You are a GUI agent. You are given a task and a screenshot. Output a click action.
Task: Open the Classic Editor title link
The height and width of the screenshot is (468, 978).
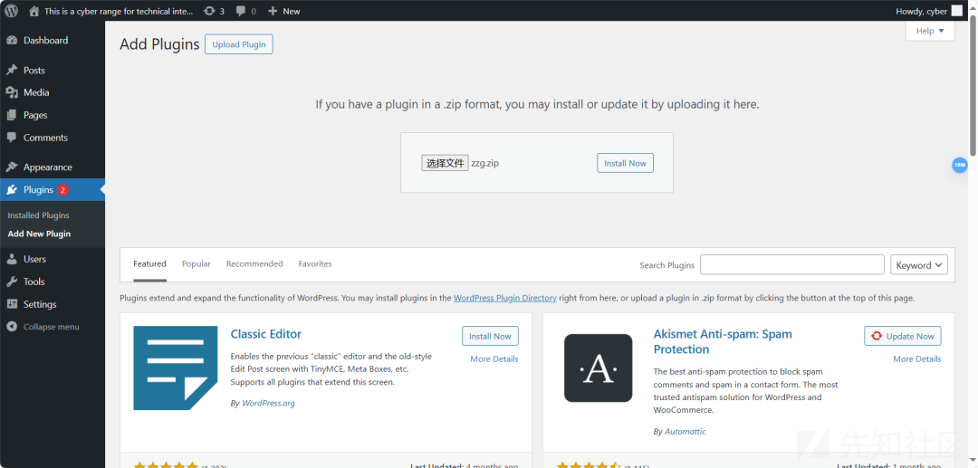pyautogui.click(x=265, y=334)
